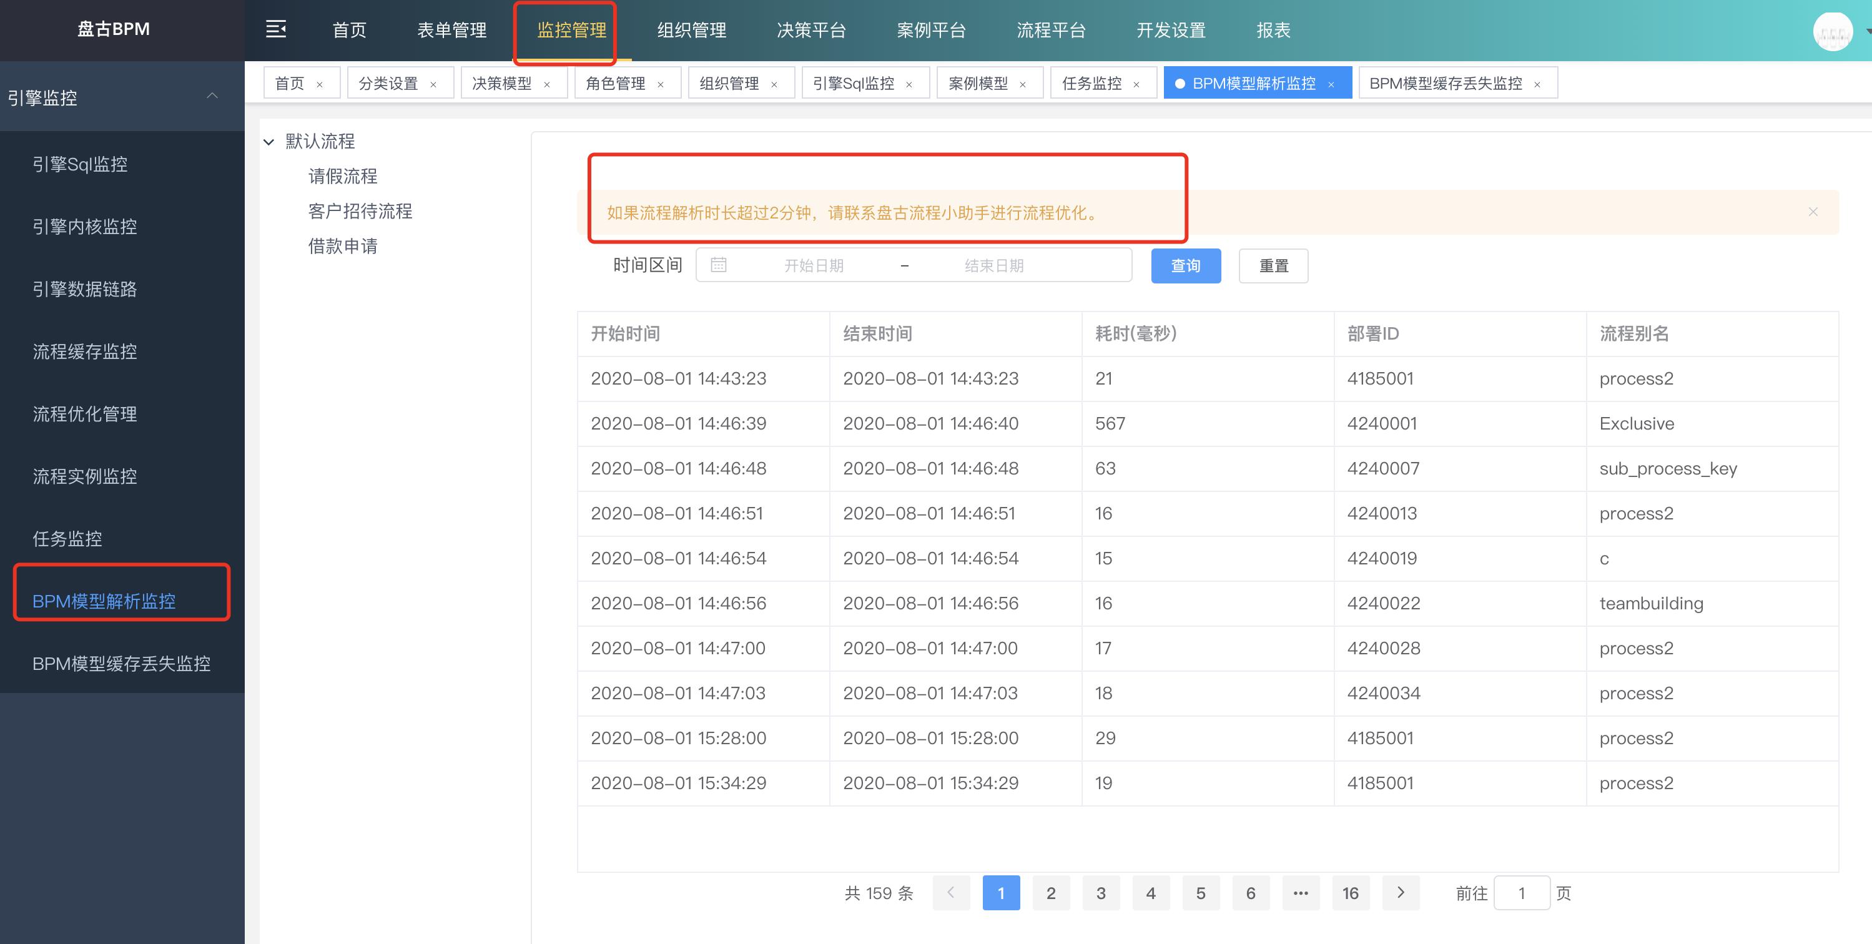
Task: Open 案例平台 in top navigation
Action: 931,30
